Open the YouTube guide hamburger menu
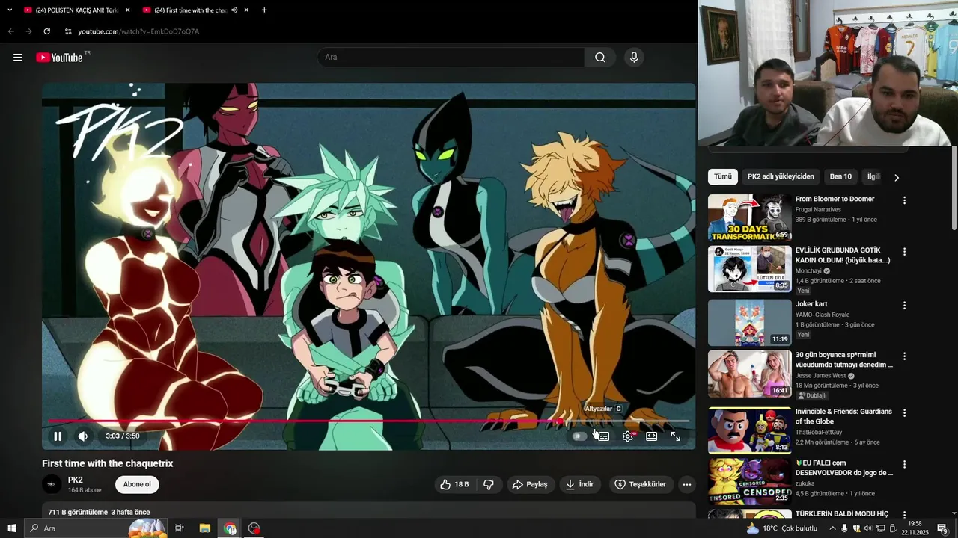This screenshot has height=538, width=958. pyautogui.click(x=18, y=58)
